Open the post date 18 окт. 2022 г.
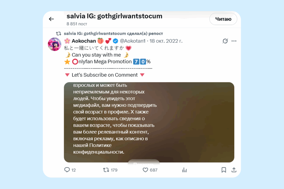This screenshot has height=189, width=284. click(166, 41)
